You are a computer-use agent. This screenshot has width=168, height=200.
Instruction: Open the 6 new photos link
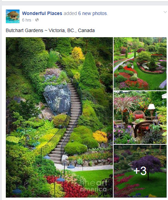(92, 13)
